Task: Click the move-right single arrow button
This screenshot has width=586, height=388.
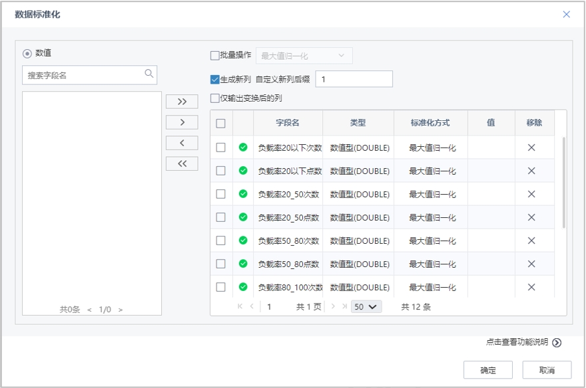Action: tap(182, 122)
